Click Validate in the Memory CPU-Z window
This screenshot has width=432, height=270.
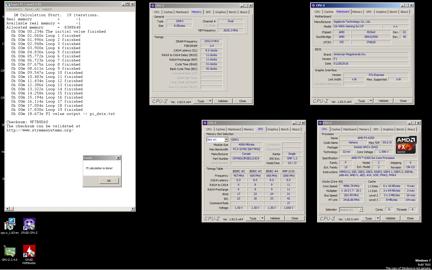pyautogui.click(x=223, y=101)
